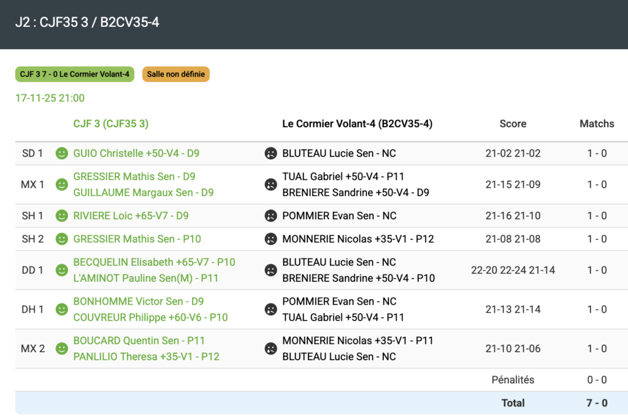Viewport: 628px width, 417px height.
Task: Click sad face icon in SH 1 row
Action: click(x=270, y=216)
